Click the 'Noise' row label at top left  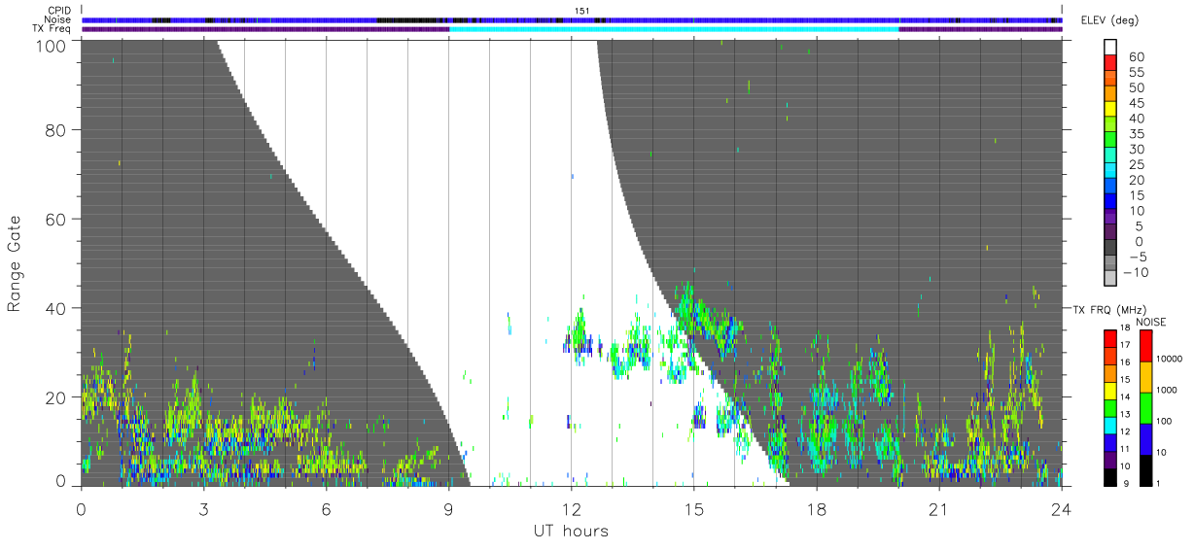coord(59,19)
